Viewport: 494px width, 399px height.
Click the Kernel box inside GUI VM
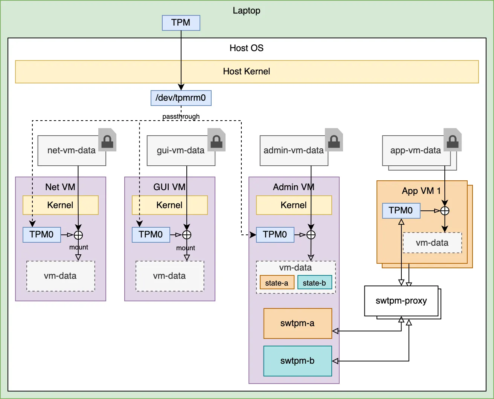(169, 205)
